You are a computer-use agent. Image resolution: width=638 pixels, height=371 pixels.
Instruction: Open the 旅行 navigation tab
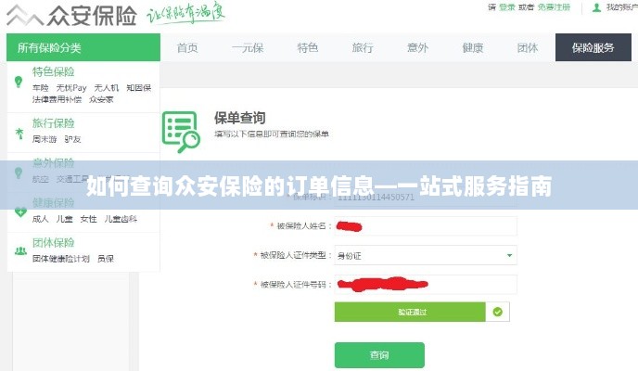[x=363, y=48]
